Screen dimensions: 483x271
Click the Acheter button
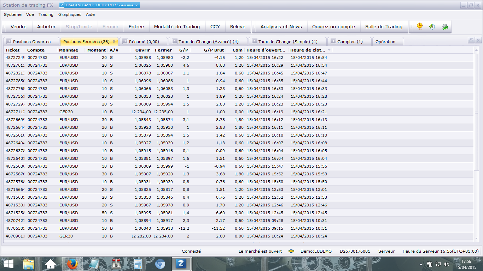pyautogui.click(x=46, y=26)
